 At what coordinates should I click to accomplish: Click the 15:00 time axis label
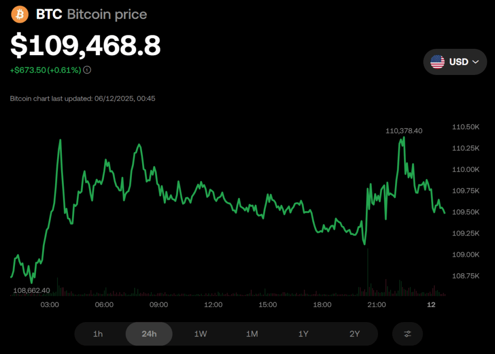coord(268,305)
